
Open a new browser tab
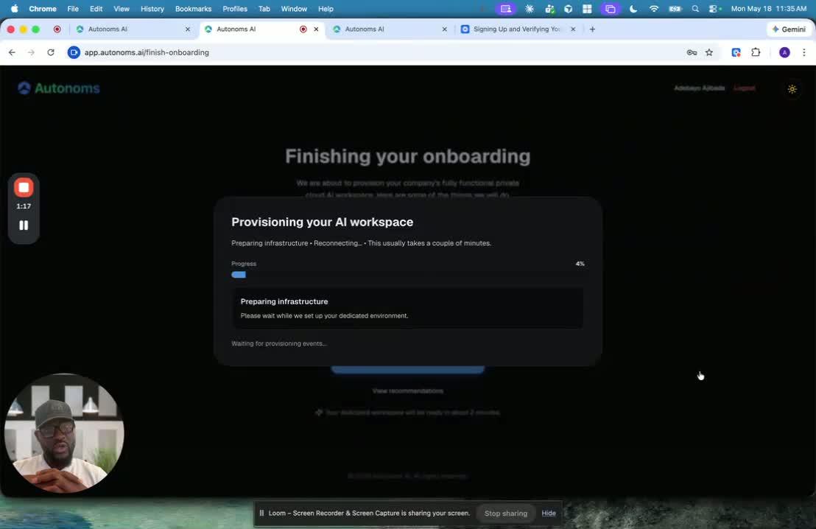pyautogui.click(x=592, y=29)
